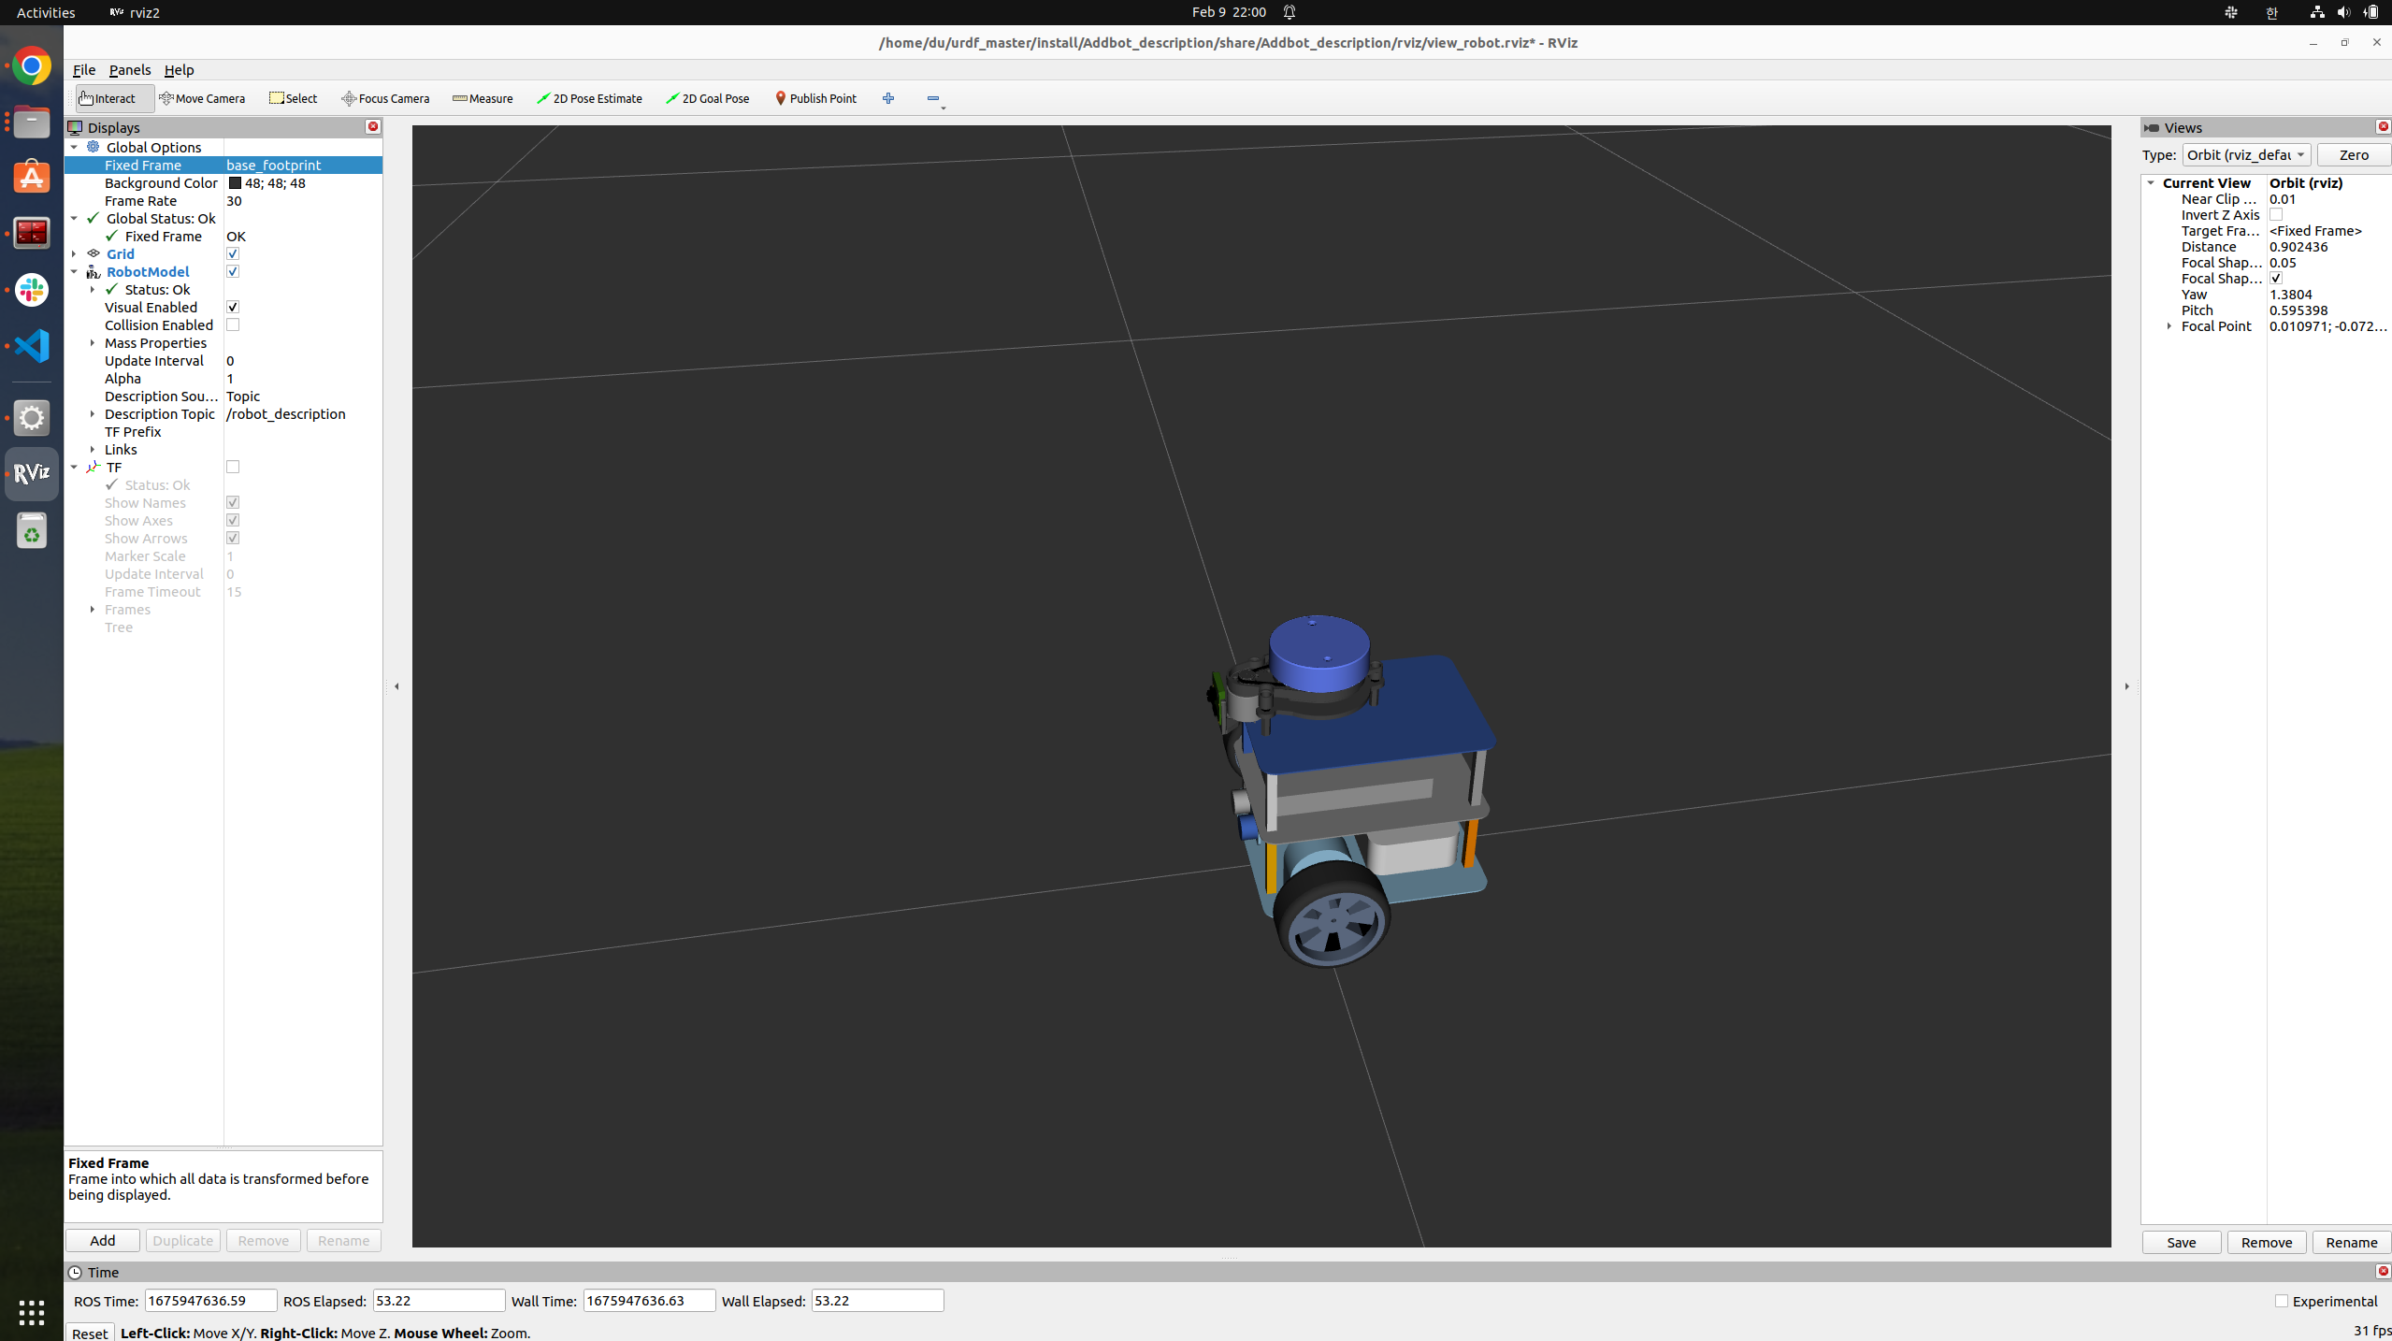Open Activities overview
Image resolution: width=2392 pixels, height=1341 pixels.
[46, 12]
